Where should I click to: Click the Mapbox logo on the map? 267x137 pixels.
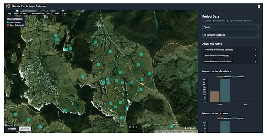point(191,128)
